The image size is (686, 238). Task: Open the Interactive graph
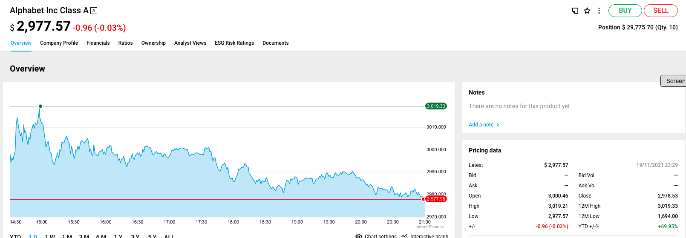(425, 236)
